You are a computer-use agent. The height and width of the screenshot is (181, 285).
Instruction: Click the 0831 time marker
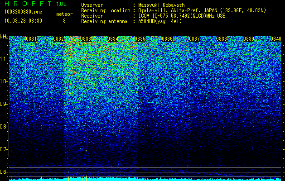pos(31,39)
